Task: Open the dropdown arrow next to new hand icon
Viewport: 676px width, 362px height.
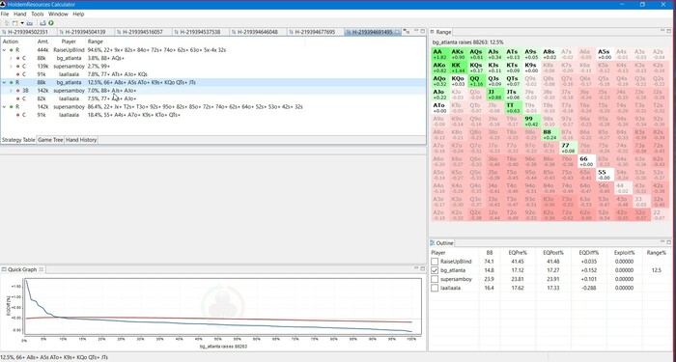Action: point(22,23)
